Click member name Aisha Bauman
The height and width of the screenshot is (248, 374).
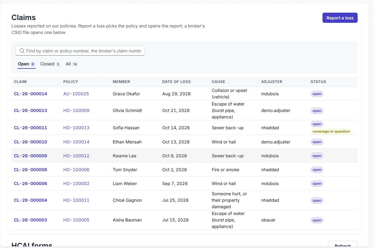pos(127,220)
